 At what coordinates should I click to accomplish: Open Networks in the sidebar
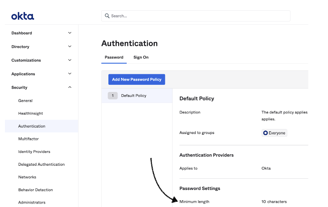pos(27,177)
